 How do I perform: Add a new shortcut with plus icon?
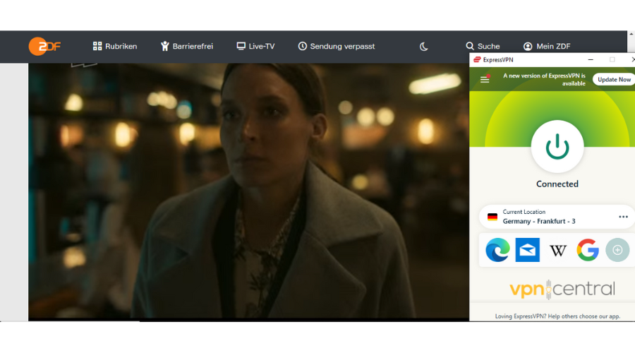[x=617, y=250]
